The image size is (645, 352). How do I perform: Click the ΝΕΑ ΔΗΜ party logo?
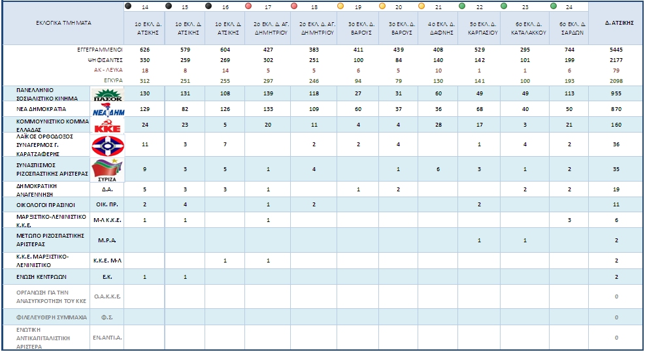108,110
